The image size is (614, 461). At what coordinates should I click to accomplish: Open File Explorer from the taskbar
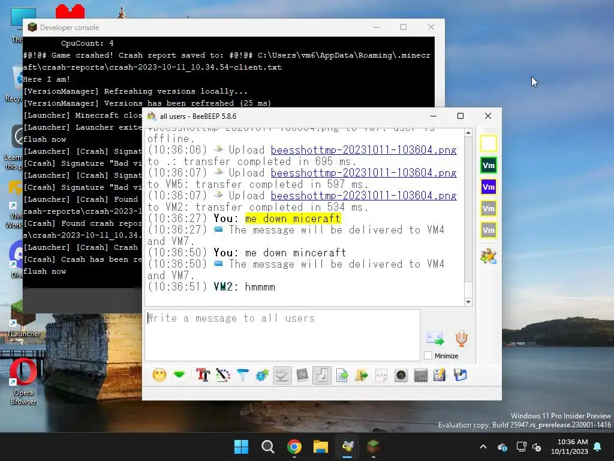point(321,447)
